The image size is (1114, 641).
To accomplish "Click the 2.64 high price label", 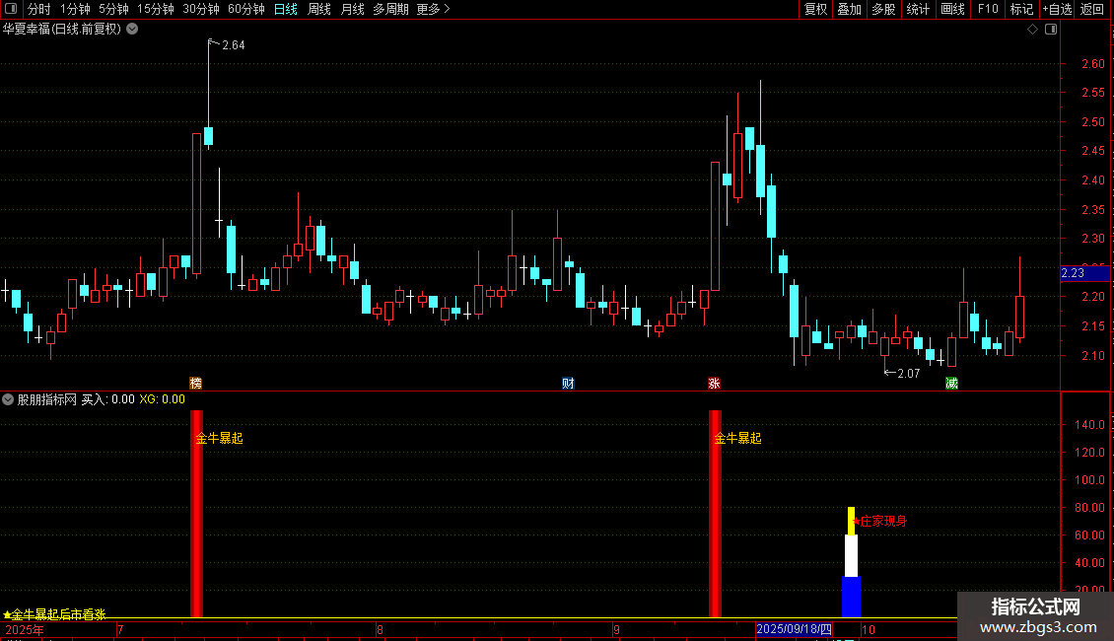I will pos(233,44).
